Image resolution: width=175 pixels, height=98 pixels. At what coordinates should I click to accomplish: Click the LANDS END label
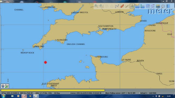click(39, 47)
